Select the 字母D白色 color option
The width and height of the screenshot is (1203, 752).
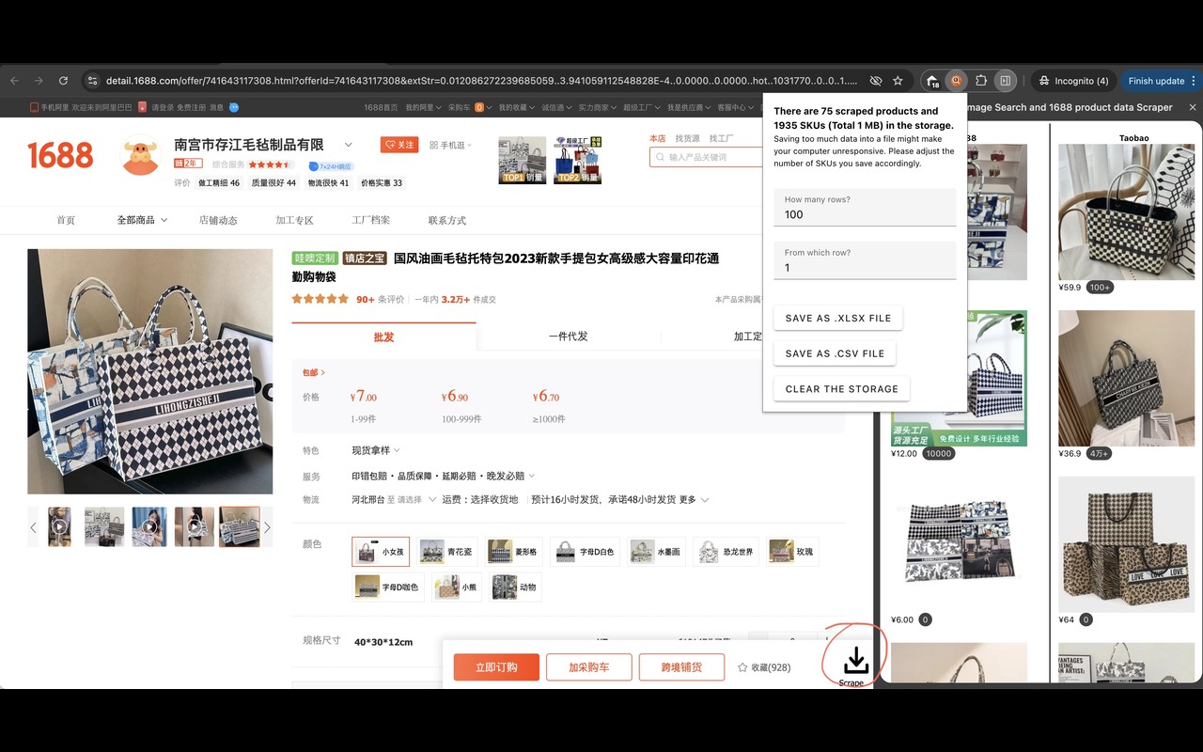(x=586, y=552)
